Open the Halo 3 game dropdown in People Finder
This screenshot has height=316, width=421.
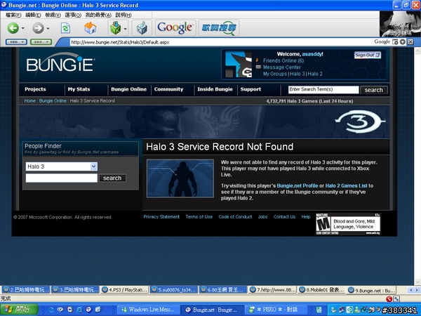click(62, 166)
